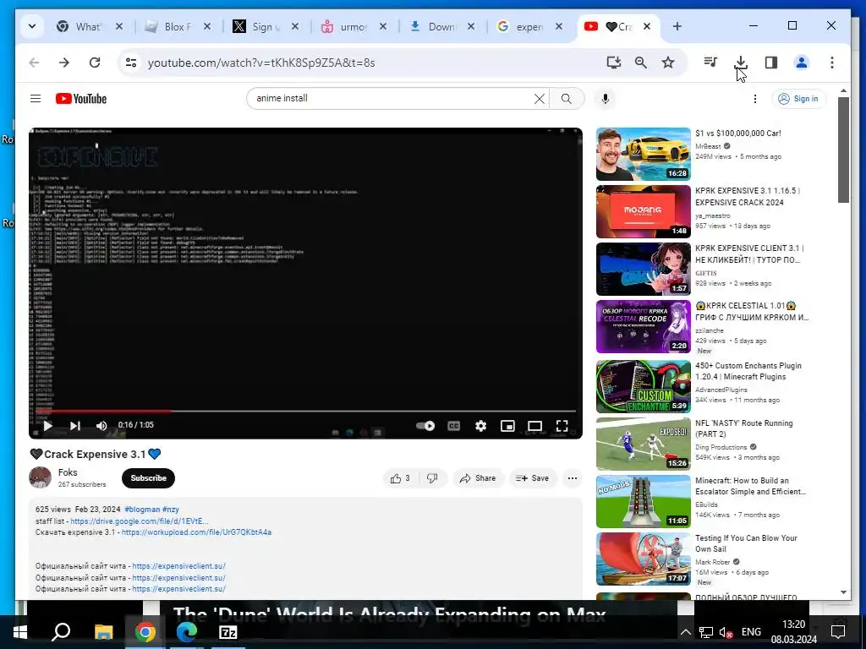Open Chrome profile avatar

802,63
